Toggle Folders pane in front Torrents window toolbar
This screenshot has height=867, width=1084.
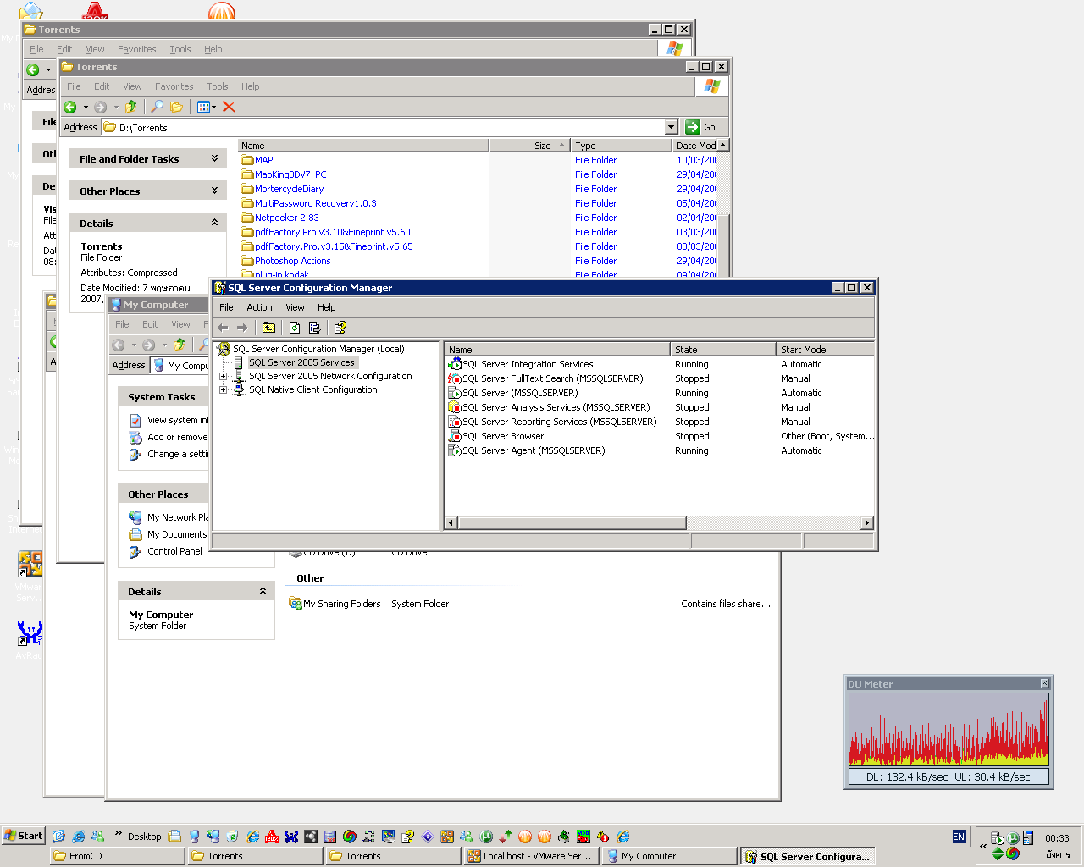point(176,107)
